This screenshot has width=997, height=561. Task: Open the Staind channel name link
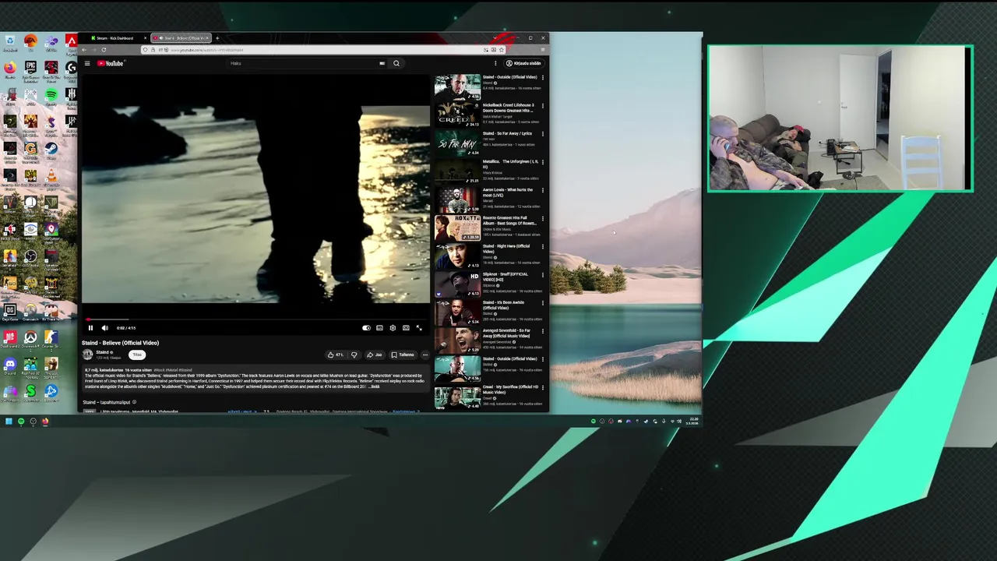click(x=103, y=352)
